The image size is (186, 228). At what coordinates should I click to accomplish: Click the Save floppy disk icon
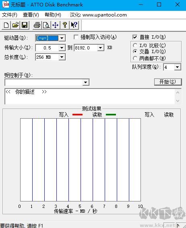pyautogui.click(x=25, y=25)
